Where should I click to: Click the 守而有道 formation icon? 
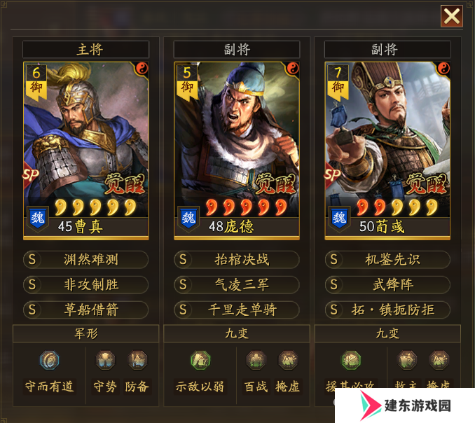(49, 361)
